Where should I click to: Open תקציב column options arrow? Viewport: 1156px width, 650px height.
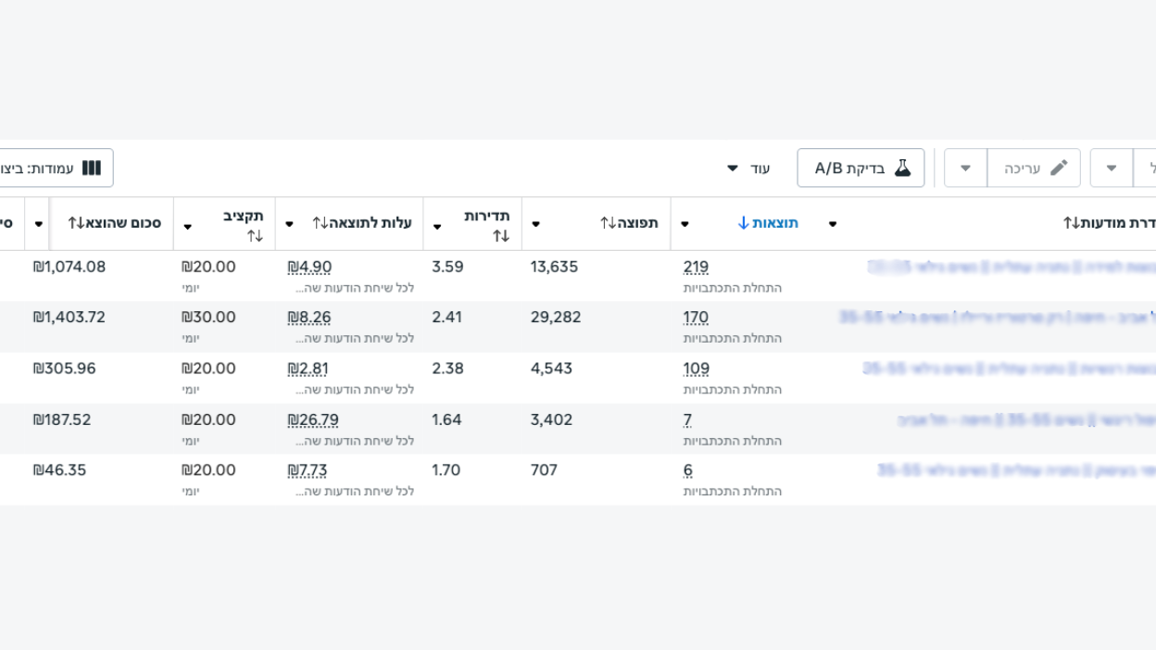[188, 227]
